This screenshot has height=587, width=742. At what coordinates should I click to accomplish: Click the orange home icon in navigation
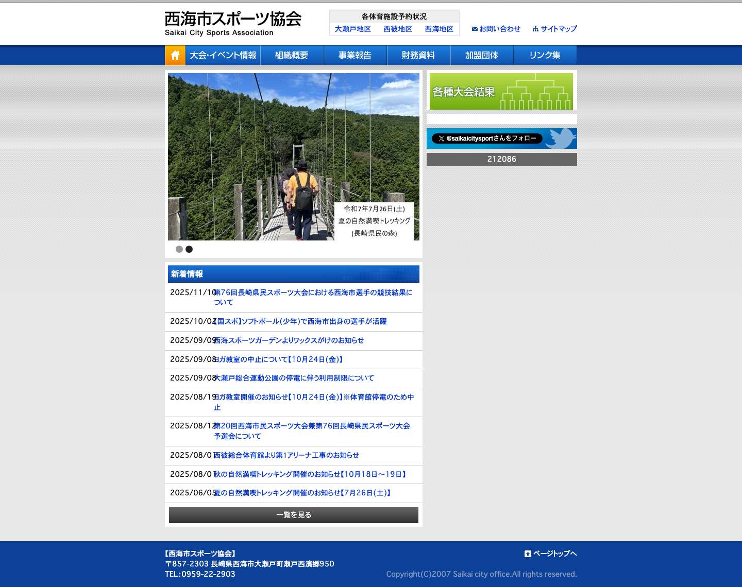[175, 55]
